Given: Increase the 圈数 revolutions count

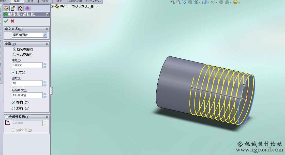Looking at the screenshot, I should 45,82.
